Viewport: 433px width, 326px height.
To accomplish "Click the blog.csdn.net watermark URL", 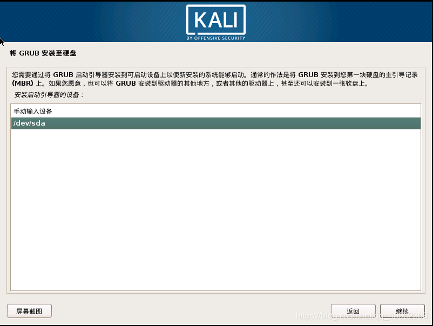I will pos(361,316).
